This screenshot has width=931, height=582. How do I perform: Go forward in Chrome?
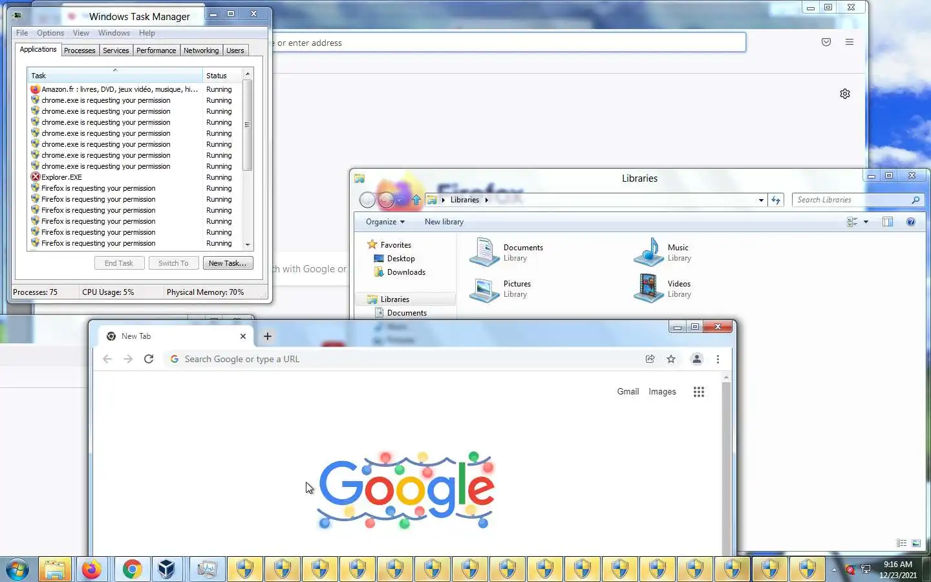(x=128, y=359)
